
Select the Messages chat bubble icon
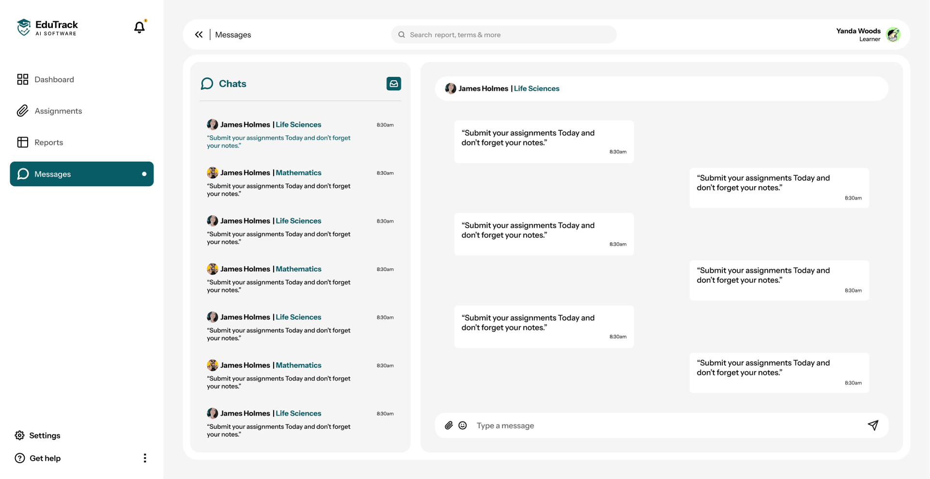pyautogui.click(x=23, y=174)
